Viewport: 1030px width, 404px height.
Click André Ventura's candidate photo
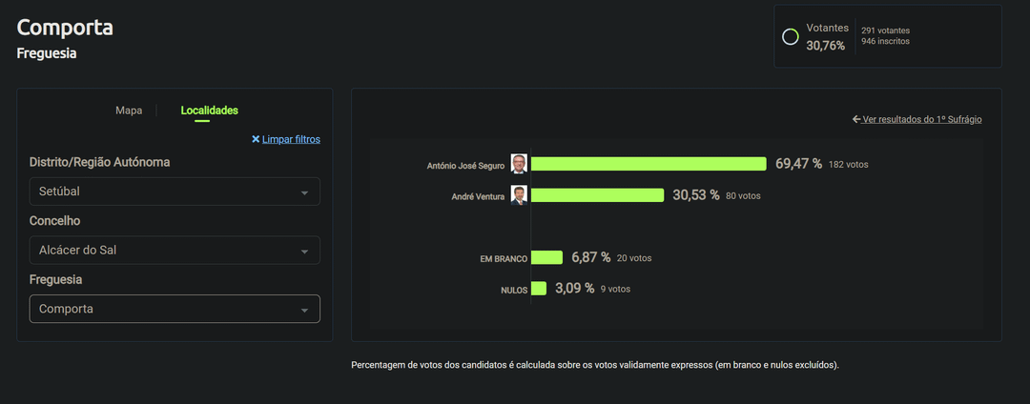click(x=519, y=195)
